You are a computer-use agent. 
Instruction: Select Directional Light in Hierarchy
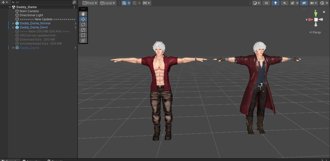click(31, 15)
